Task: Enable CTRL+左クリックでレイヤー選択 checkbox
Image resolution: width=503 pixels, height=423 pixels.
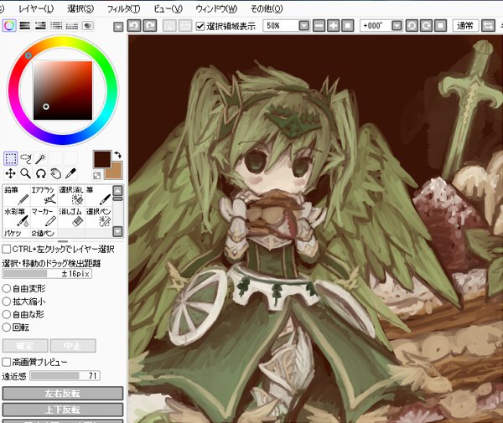Action: click(7, 249)
